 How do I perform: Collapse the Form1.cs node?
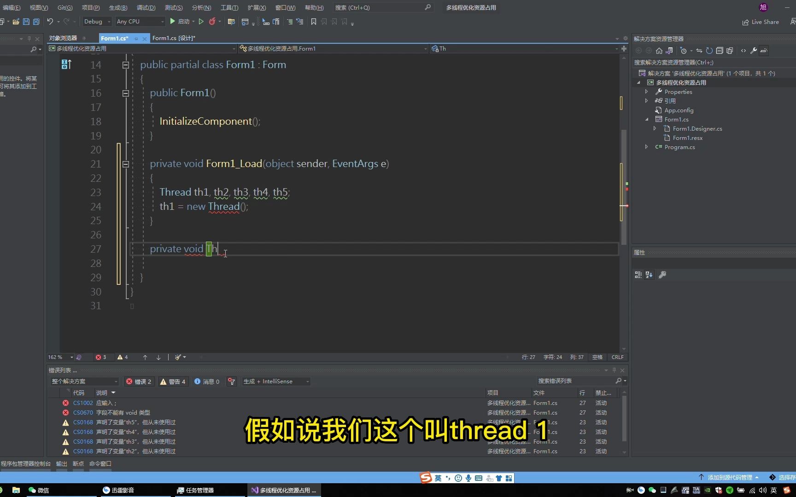[x=647, y=119]
